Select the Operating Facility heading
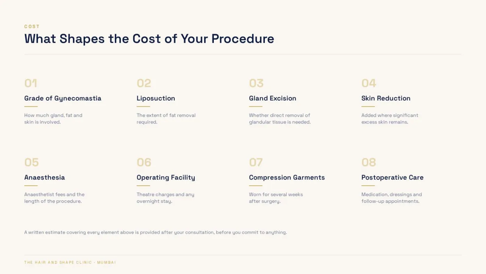Image resolution: width=486 pixels, height=274 pixels. click(166, 178)
